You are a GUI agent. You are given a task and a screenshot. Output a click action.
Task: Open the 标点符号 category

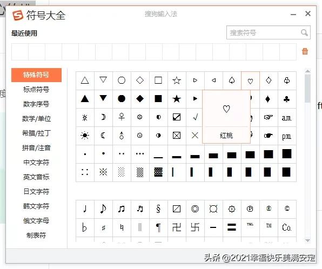(x=36, y=90)
